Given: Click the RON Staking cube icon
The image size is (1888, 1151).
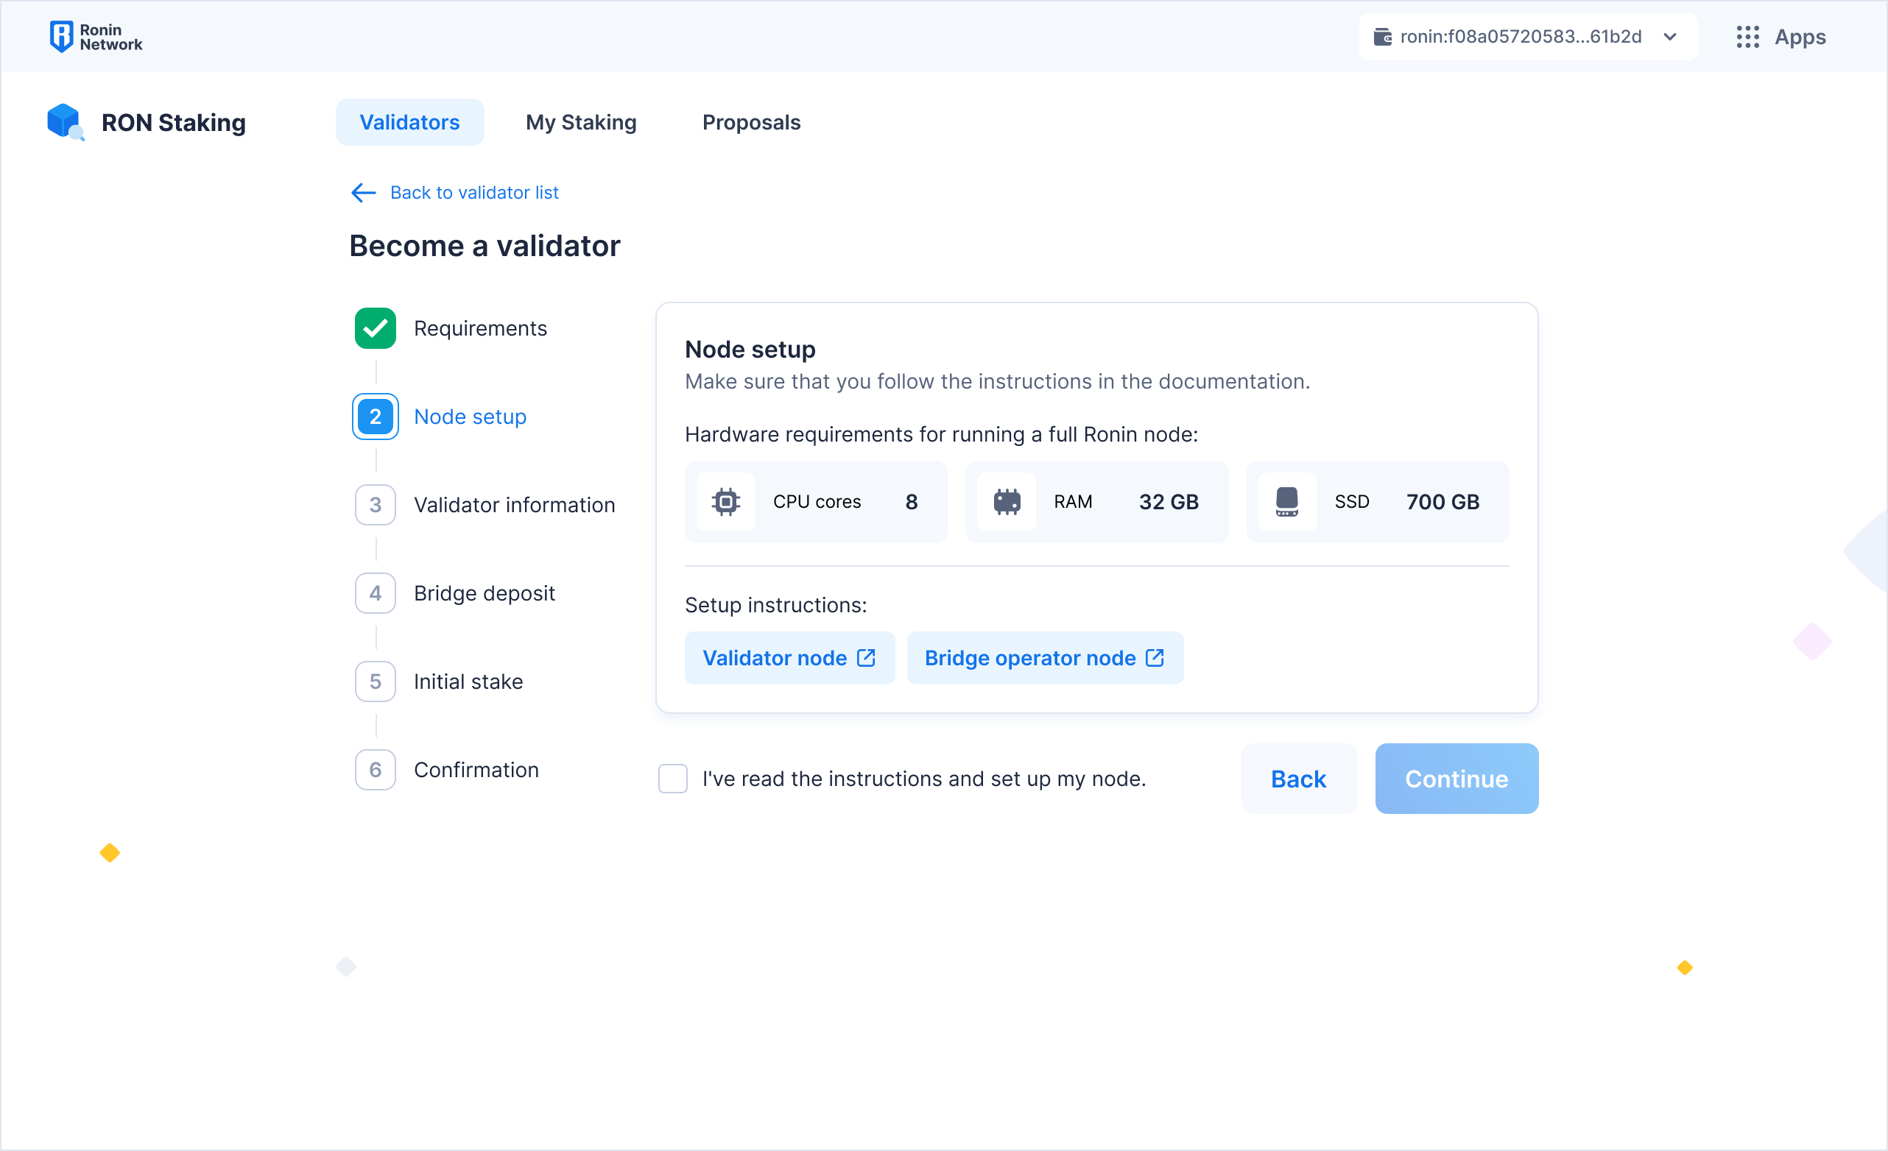Looking at the screenshot, I should [x=66, y=121].
